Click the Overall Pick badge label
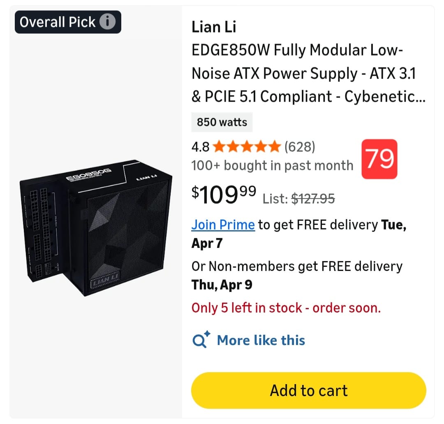Viewport: 444px width, 424px height. [x=58, y=22]
